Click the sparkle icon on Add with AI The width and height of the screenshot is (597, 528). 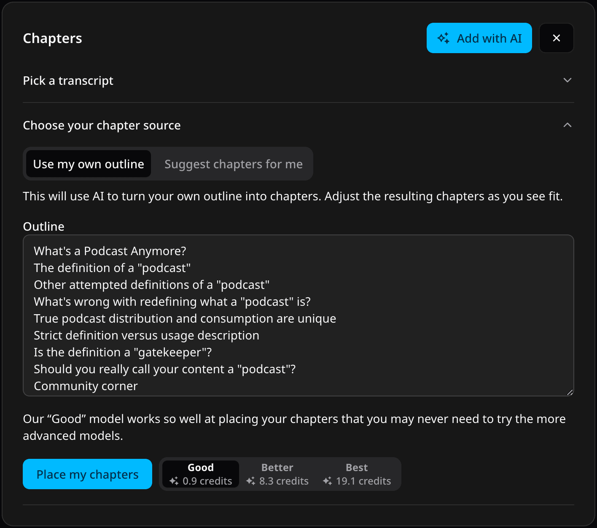point(443,38)
